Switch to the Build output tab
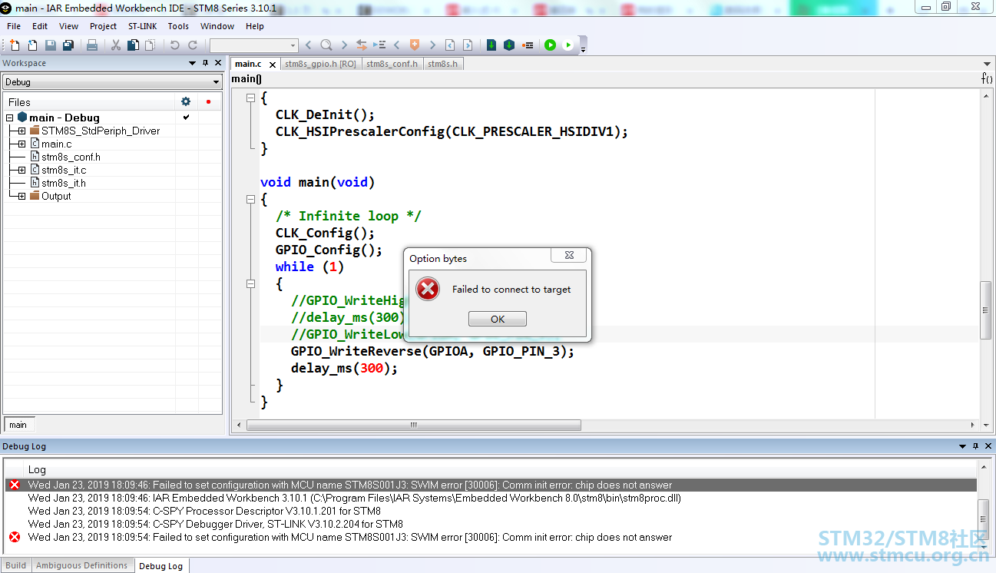The height and width of the screenshot is (573, 996). click(16, 565)
